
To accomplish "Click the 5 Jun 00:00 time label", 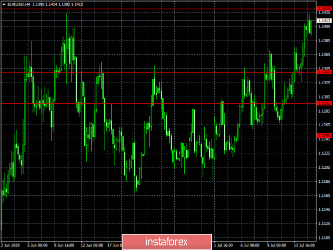I will point(38,246).
